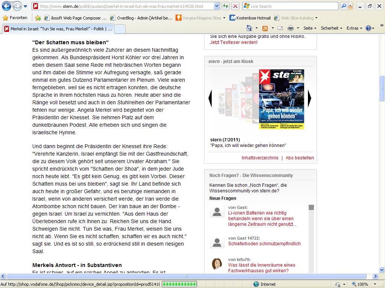Expand the favorites bar overflow chevron
This screenshot has width=385, height=288.
[x=382, y=25]
